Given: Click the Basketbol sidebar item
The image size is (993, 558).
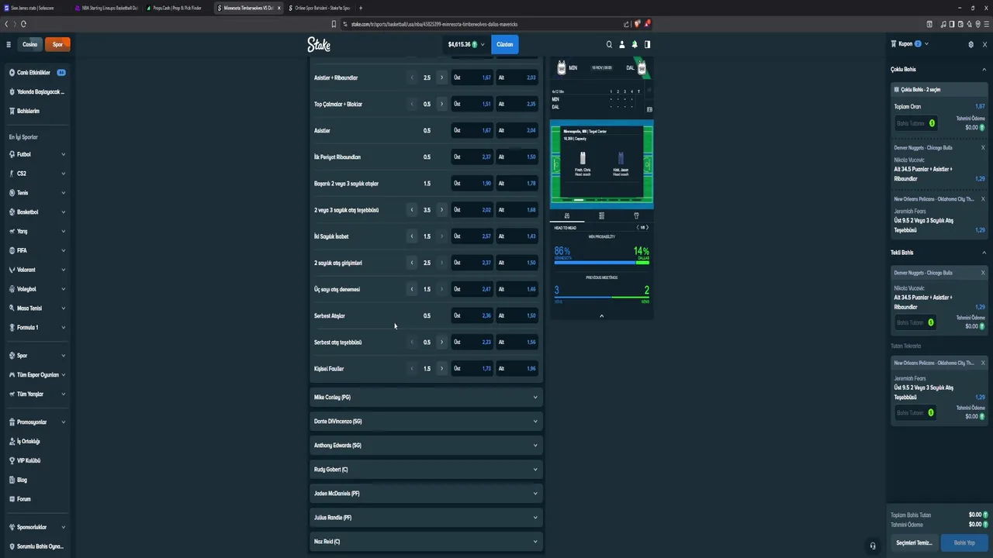Looking at the screenshot, I should tap(36, 212).
